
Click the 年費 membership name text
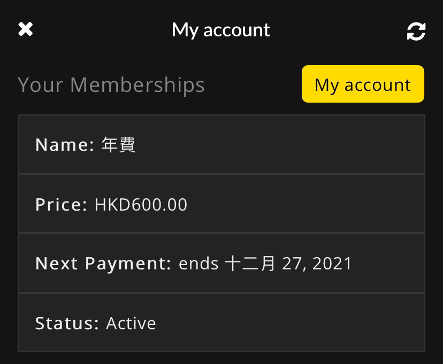point(118,145)
